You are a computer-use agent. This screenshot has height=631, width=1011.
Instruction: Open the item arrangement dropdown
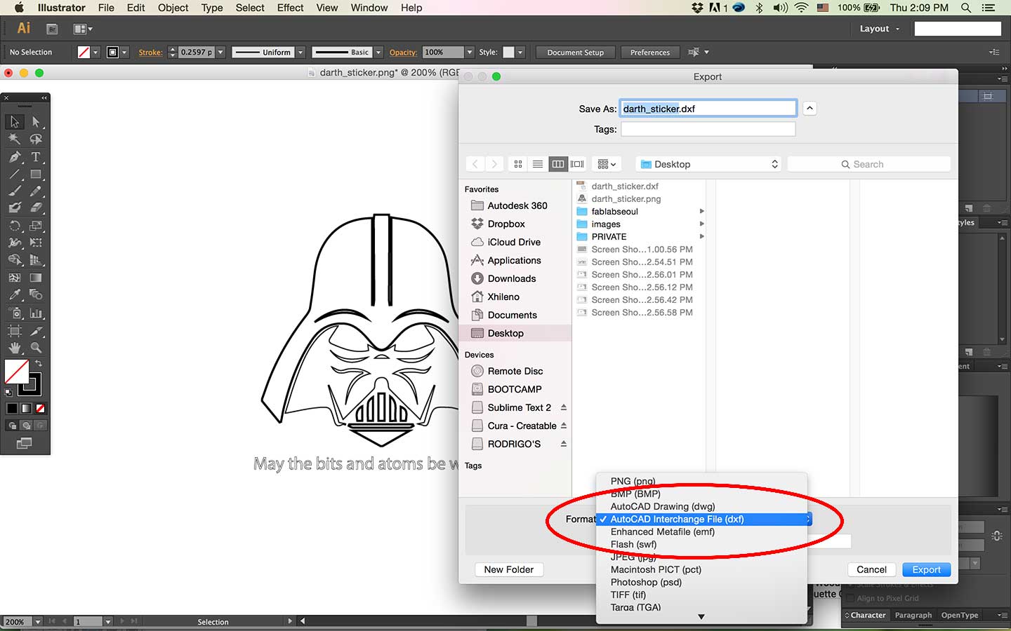click(607, 164)
